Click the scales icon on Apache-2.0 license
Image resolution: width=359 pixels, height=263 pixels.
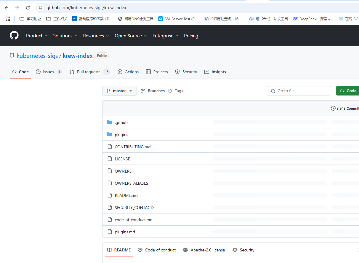pos(185,250)
